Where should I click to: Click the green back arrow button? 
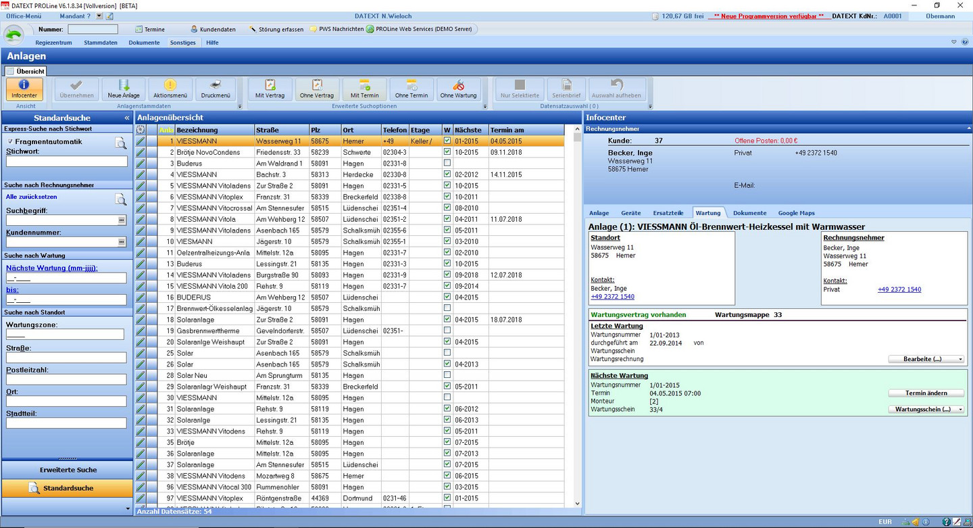tap(14, 34)
